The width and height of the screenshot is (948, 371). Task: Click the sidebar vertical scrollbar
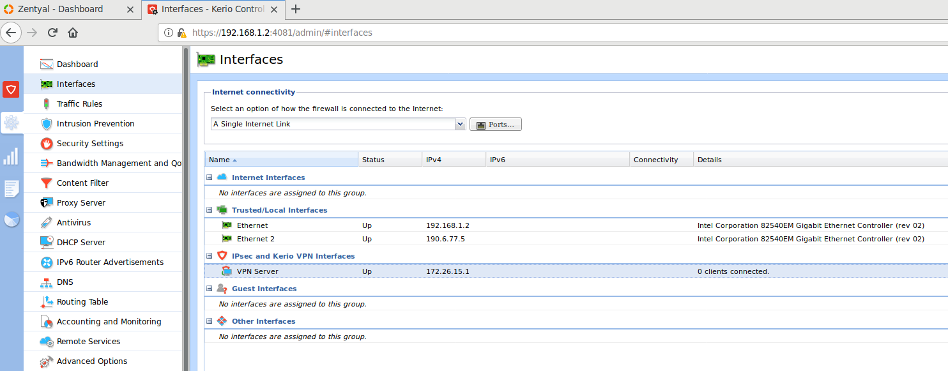[x=186, y=208]
